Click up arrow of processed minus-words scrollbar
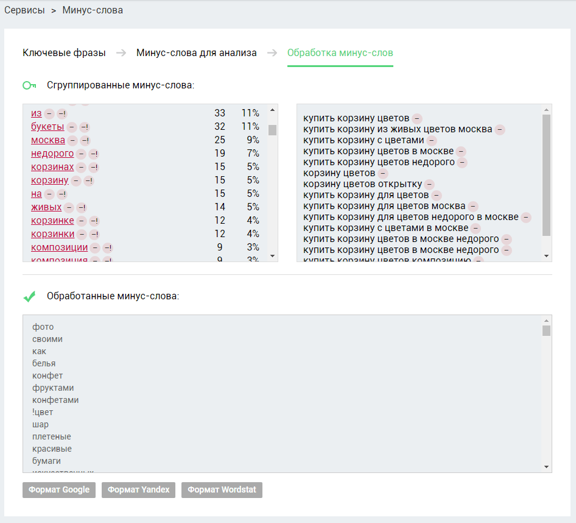Viewport: 576px width, 523px height. [x=546, y=321]
